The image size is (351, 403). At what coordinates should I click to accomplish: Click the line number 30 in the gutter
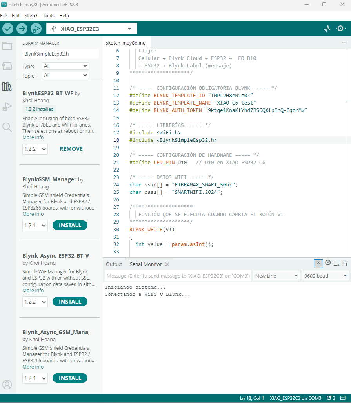click(116, 229)
